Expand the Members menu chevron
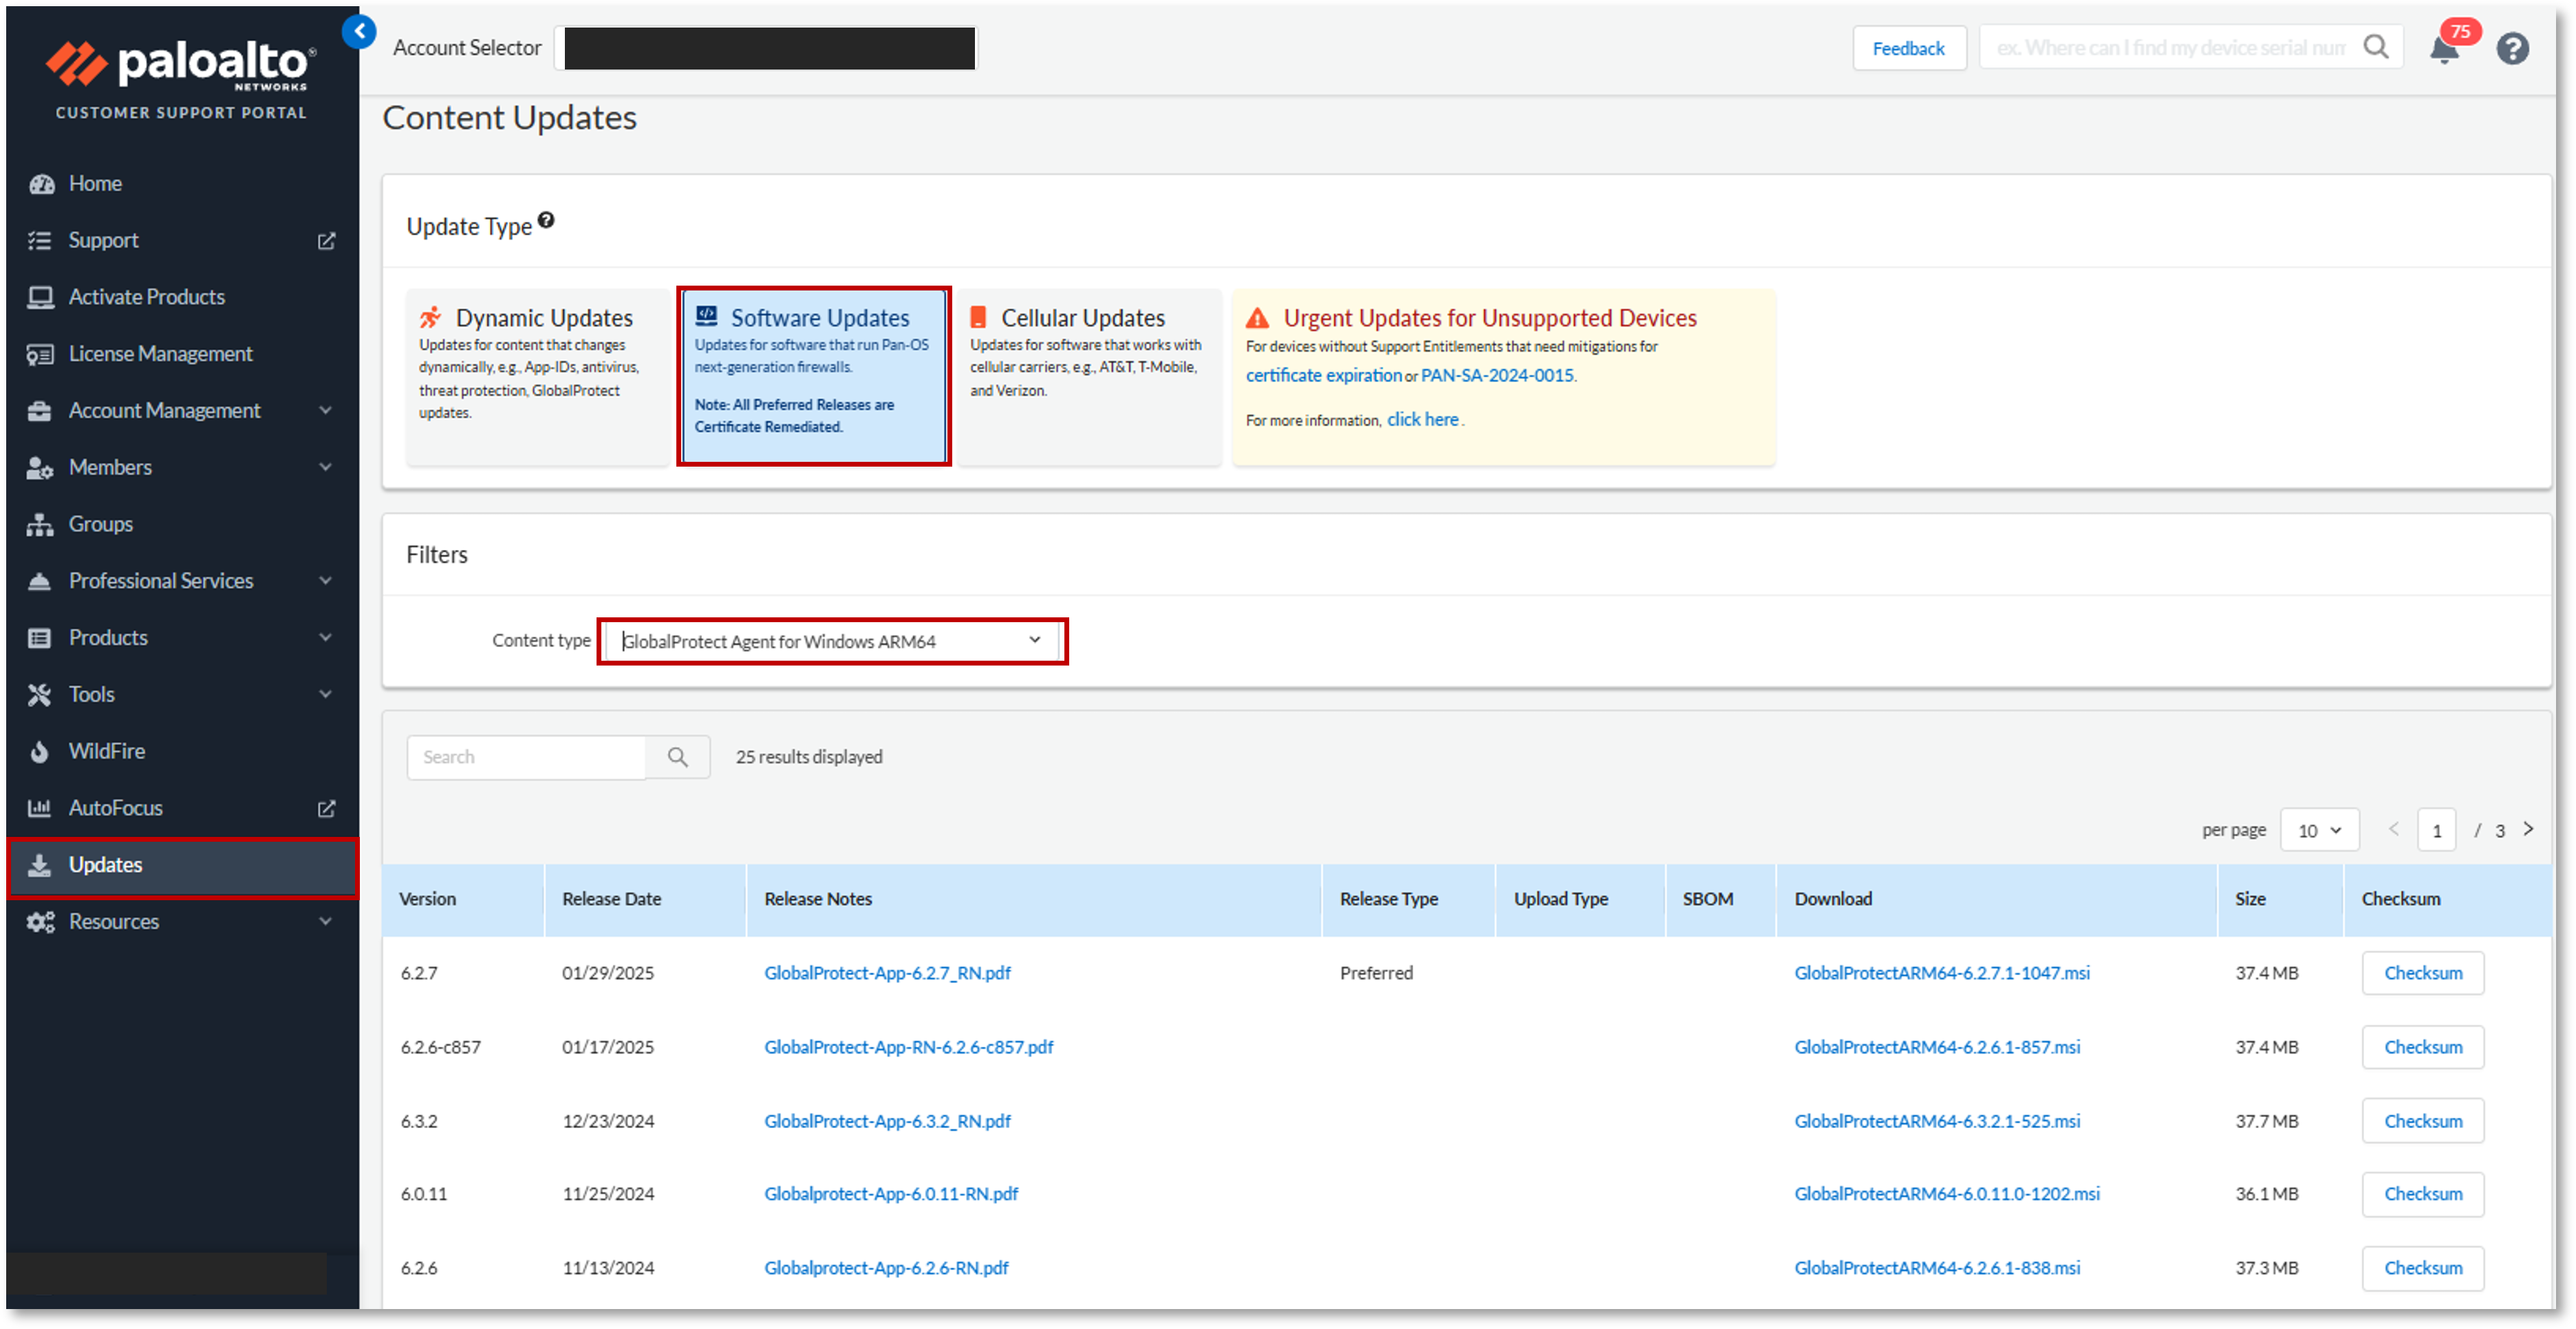Image resolution: width=2576 pixels, height=1329 pixels. 325,468
